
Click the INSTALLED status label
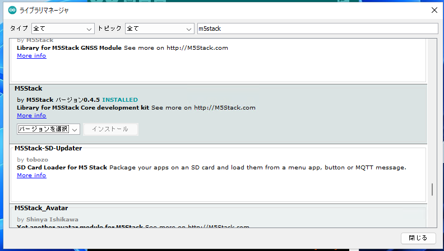click(x=120, y=100)
